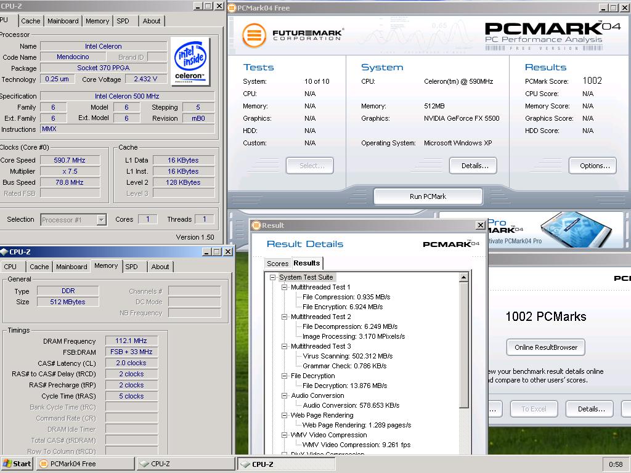Collapse the WMV Video Compression node
The image size is (631, 473).
[x=284, y=435]
